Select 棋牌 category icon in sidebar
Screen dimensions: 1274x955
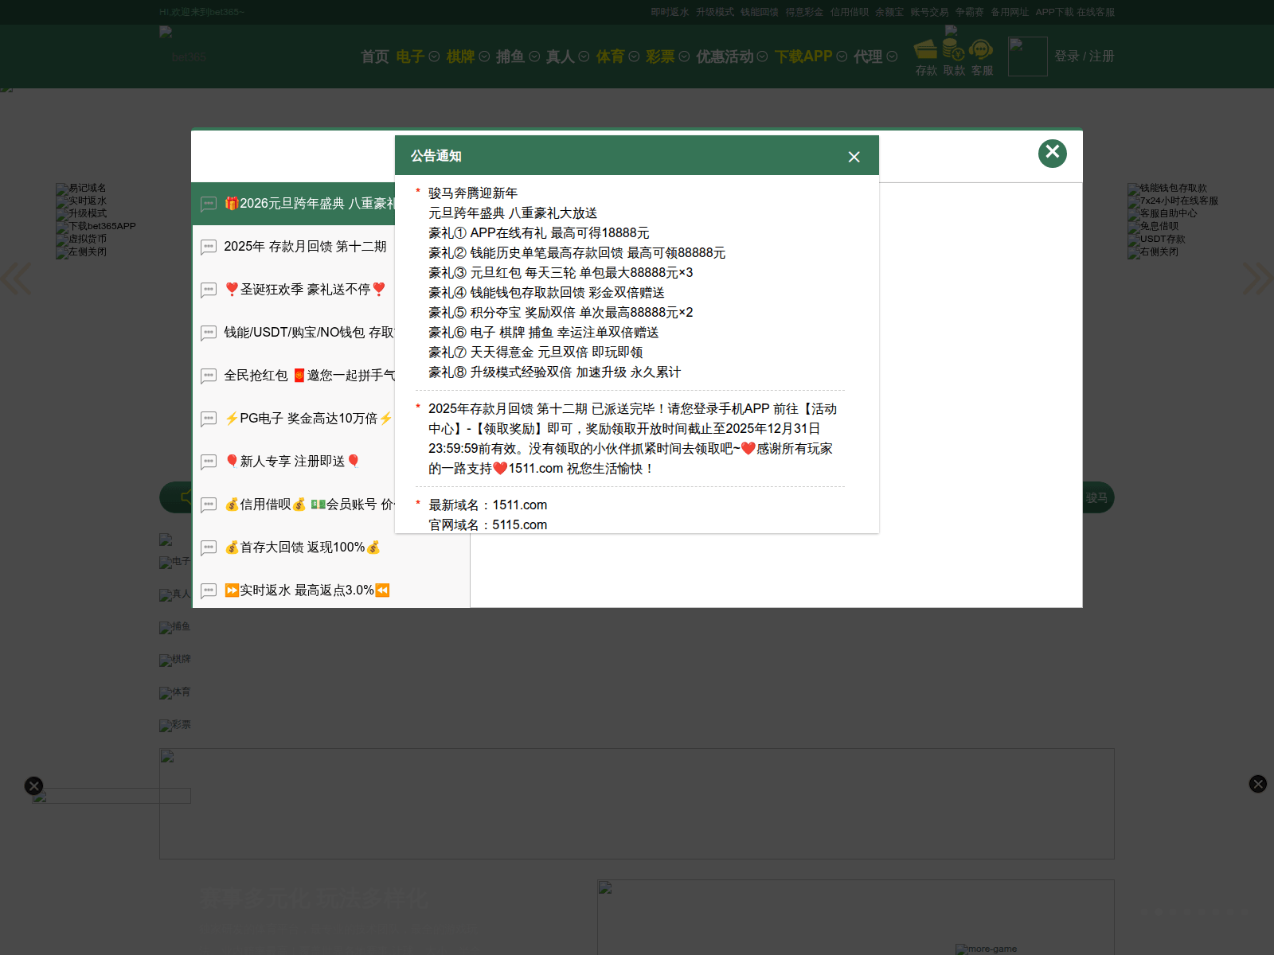[175, 661]
